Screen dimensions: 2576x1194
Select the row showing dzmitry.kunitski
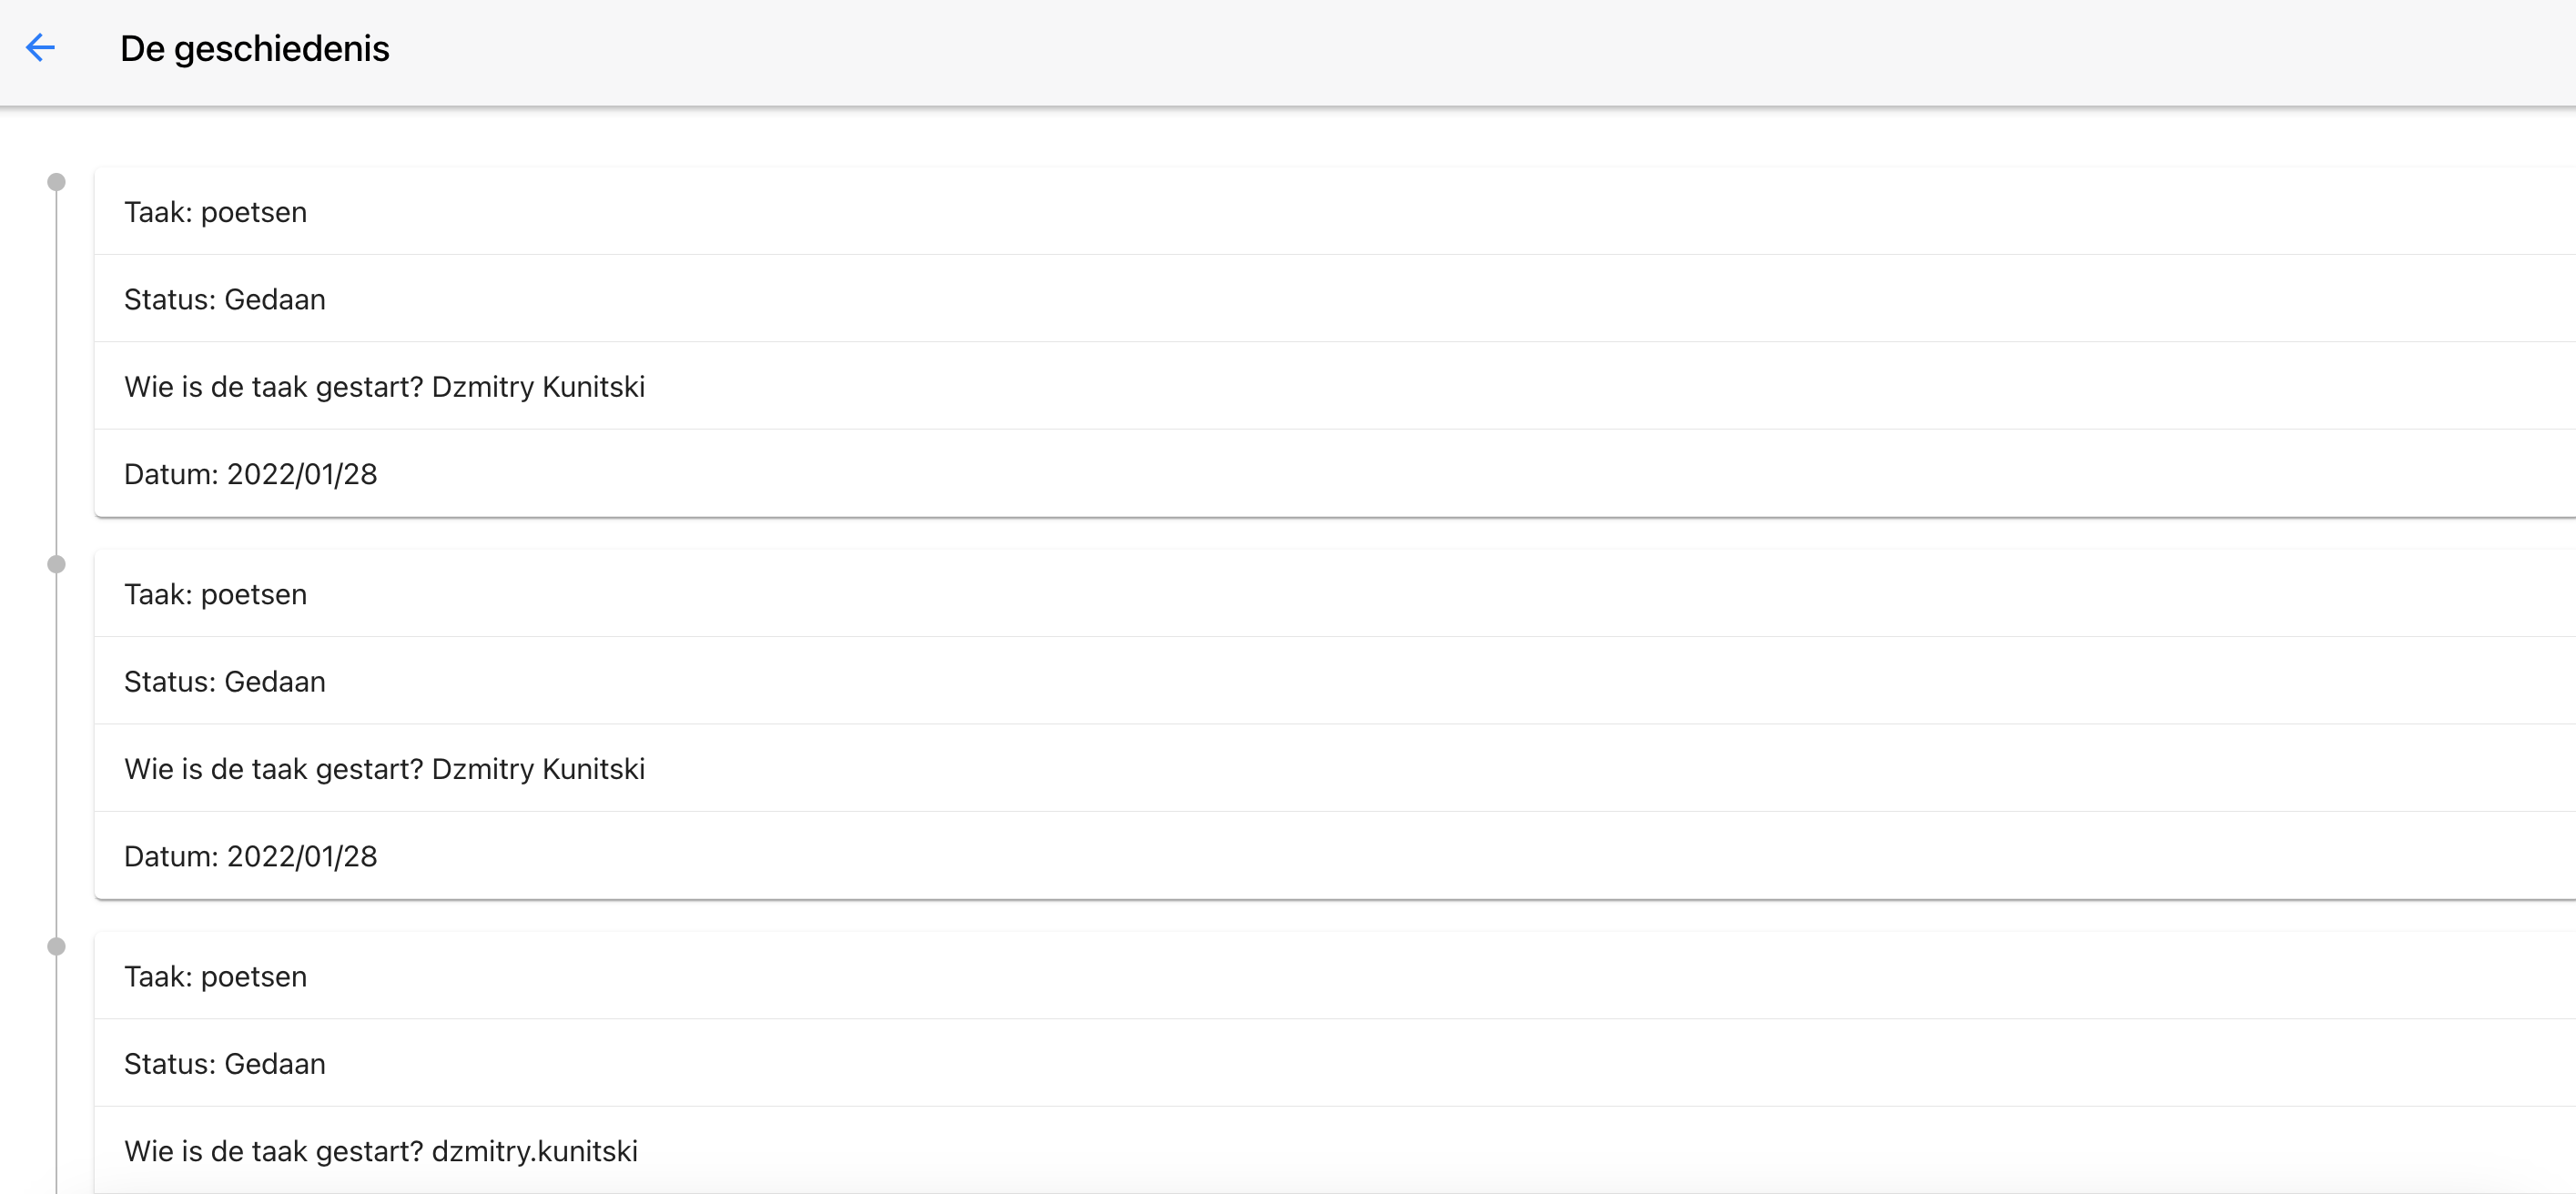point(380,1151)
